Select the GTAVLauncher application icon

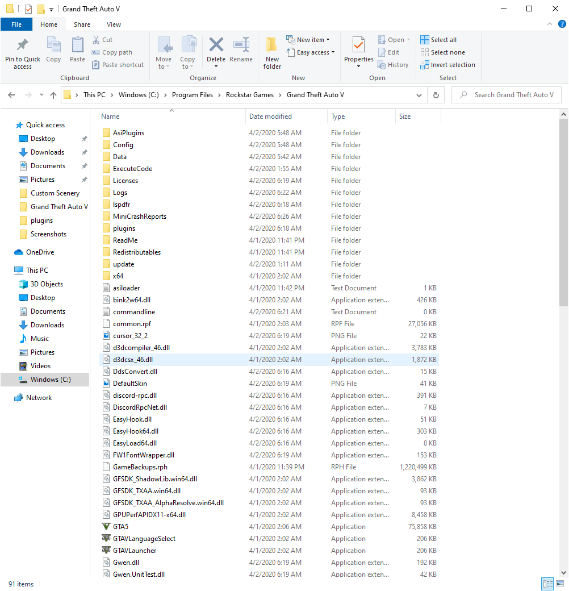coord(106,550)
